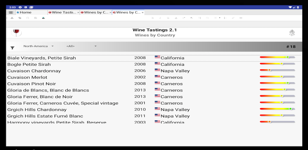This screenshot has width=308, height=150.
Task: Click the Cut scissors toolbar icon
Action: point(12,18)
